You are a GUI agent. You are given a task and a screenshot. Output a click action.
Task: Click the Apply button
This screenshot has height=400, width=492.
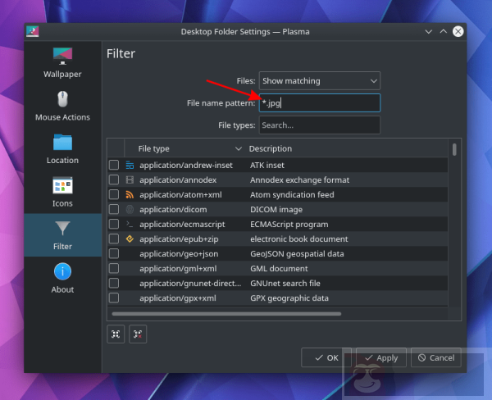[x=381, y=357]
